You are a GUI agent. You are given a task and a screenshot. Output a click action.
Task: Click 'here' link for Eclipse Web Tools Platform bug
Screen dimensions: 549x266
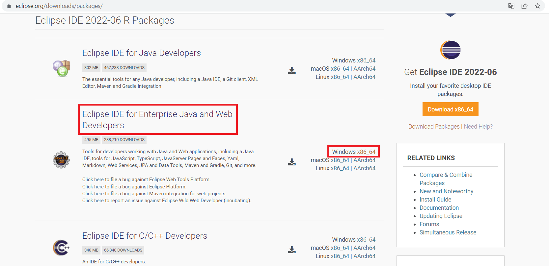click(99, 180)
